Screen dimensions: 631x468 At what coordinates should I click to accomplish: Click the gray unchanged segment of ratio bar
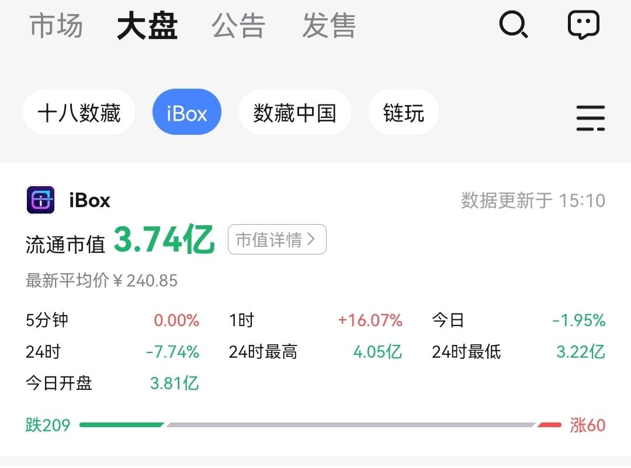[351, 425]
